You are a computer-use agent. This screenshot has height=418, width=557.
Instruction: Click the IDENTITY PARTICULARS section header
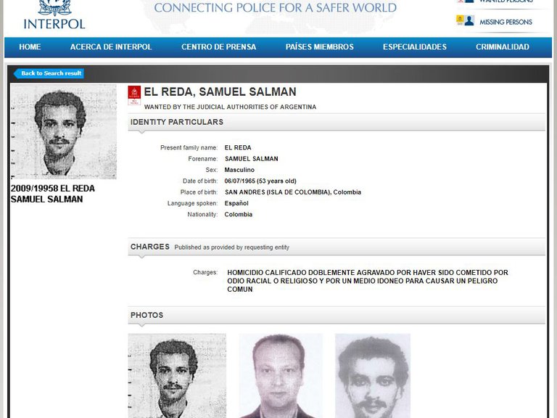[337, 122]
